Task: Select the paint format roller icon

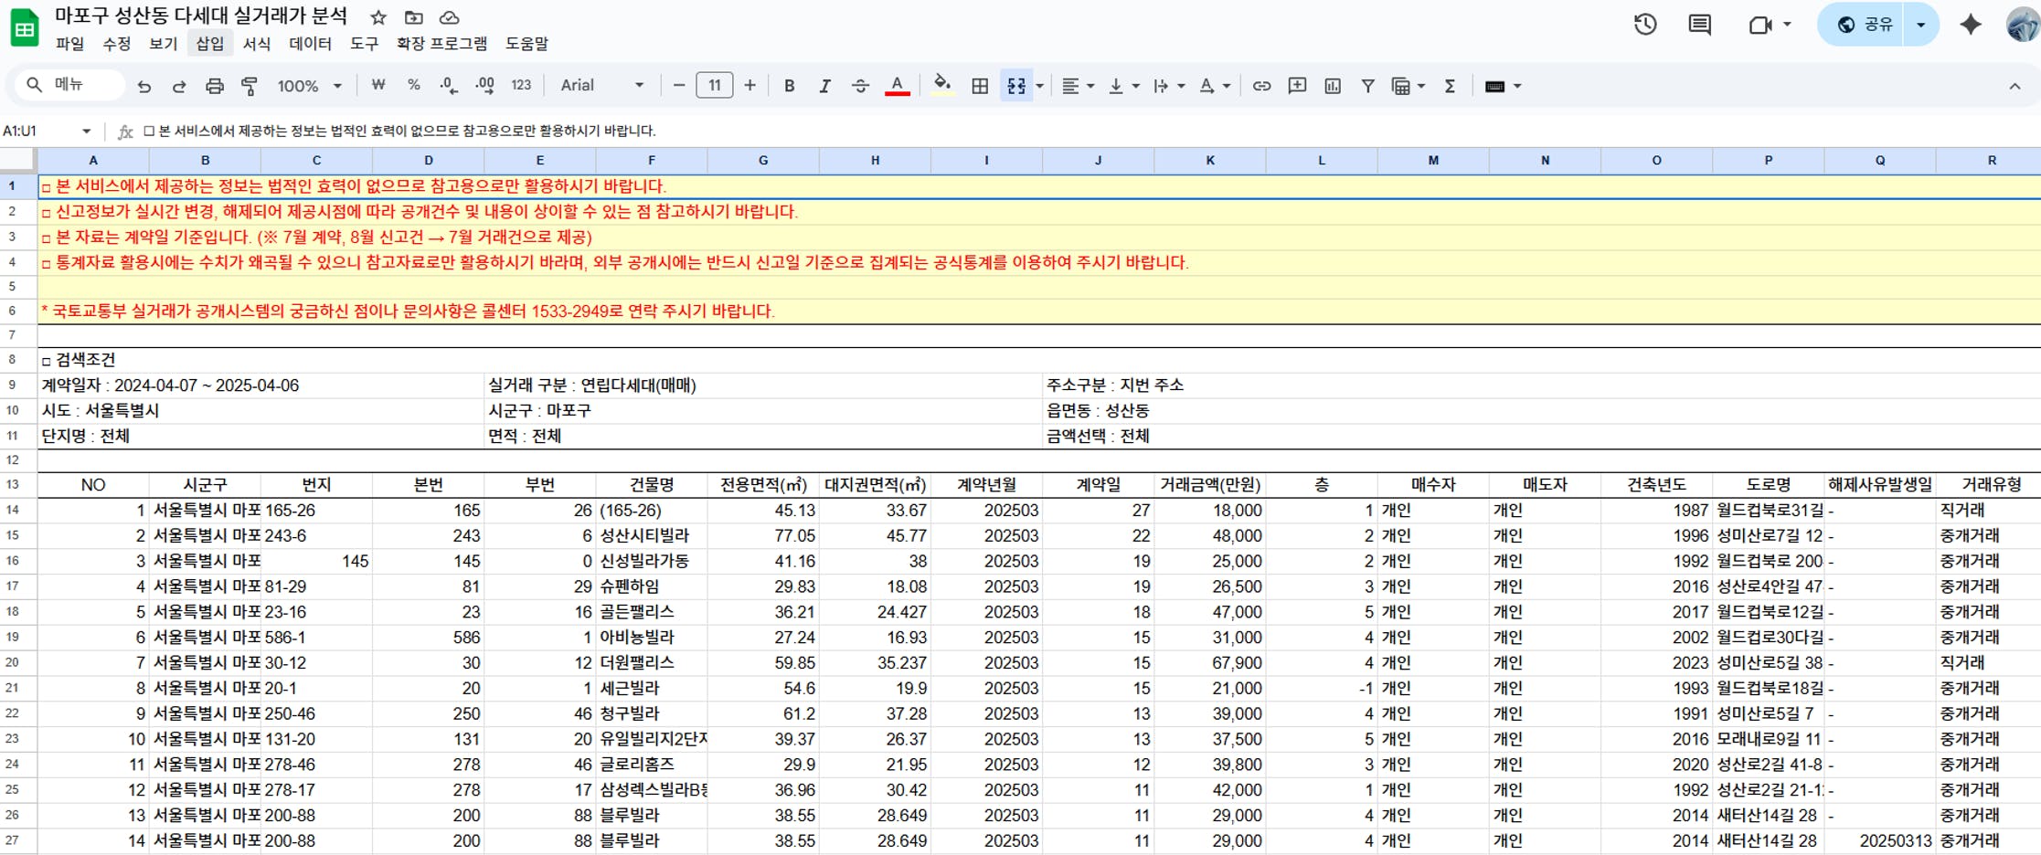Action: pos(249,86)
